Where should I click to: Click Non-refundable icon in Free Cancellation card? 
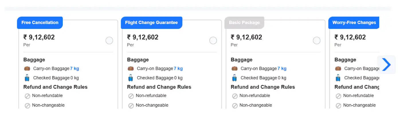click(x=28, y=96)
